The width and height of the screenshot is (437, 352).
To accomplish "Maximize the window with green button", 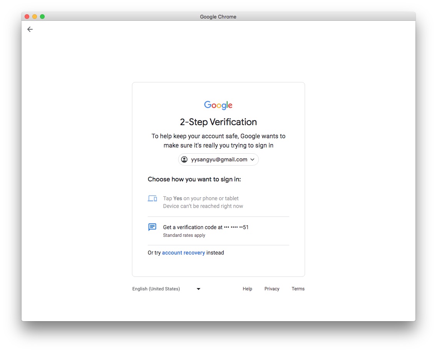I will tap(42, 17).
